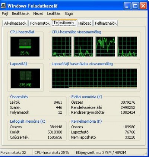Image resolution: width=149 pixels, height=157 pixels.
Task: Click the Összesítés group label
Action: [x=19, y=97]
